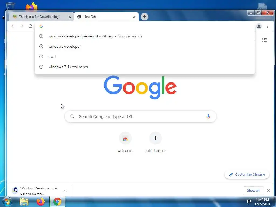Reload the current page
The image size is (276, 207).
pos(30,26)
